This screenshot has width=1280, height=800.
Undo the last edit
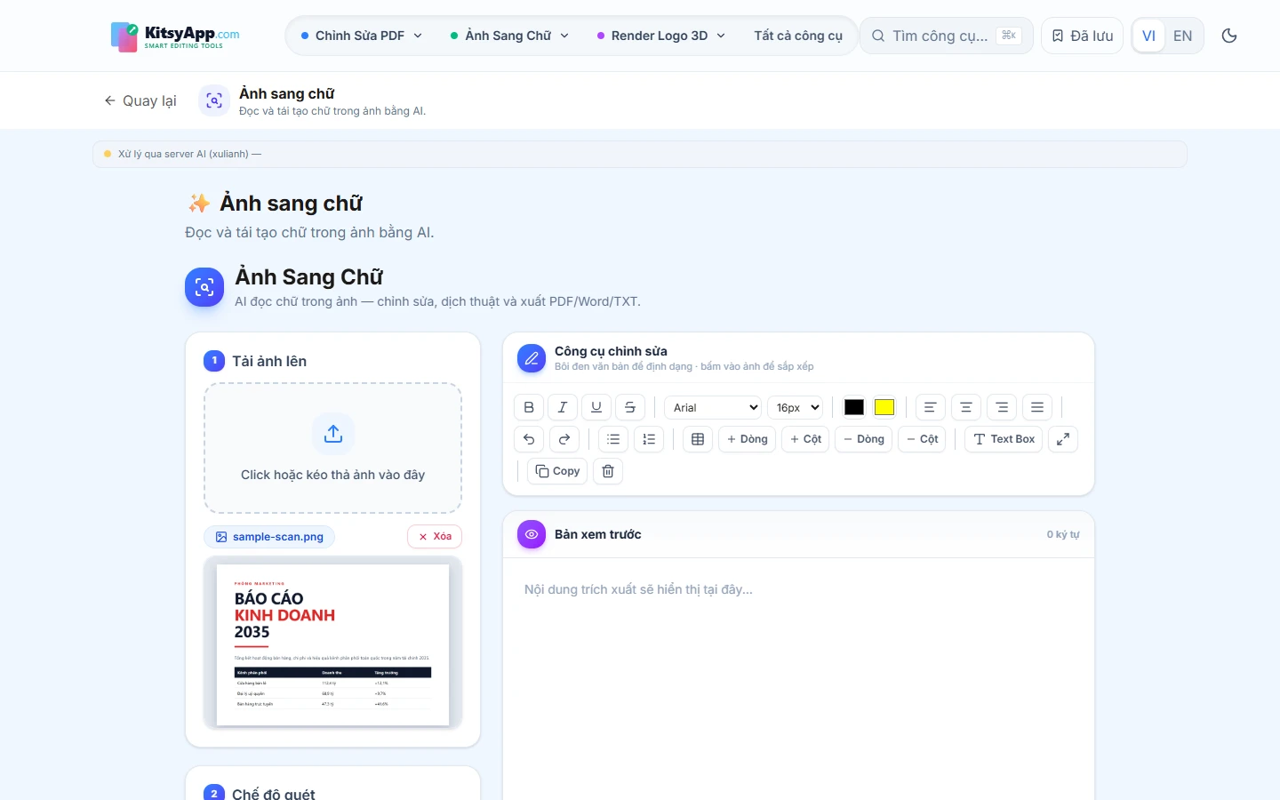(x=529, y=439)
